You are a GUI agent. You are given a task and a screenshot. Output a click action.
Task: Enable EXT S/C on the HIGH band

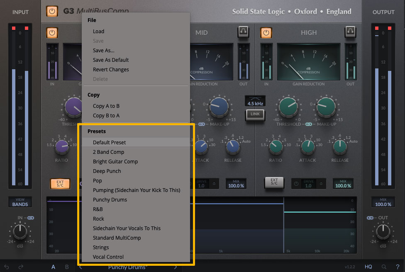coord(274,183)
